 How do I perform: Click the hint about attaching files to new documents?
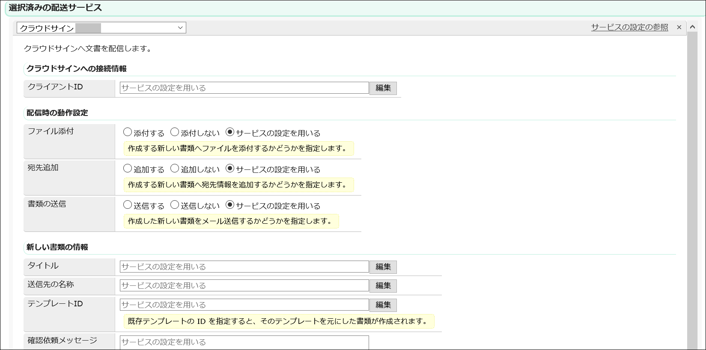point(239,148)
